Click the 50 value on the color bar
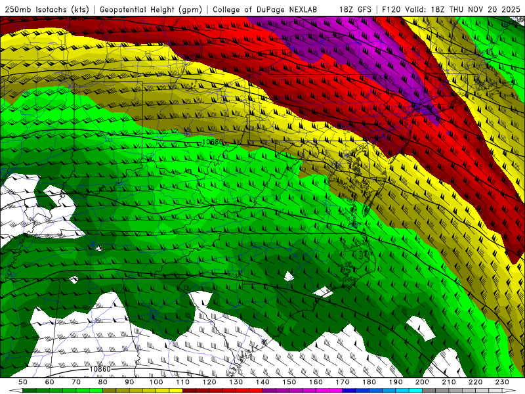This screenshot has height=394, width=525. (23, 382)
